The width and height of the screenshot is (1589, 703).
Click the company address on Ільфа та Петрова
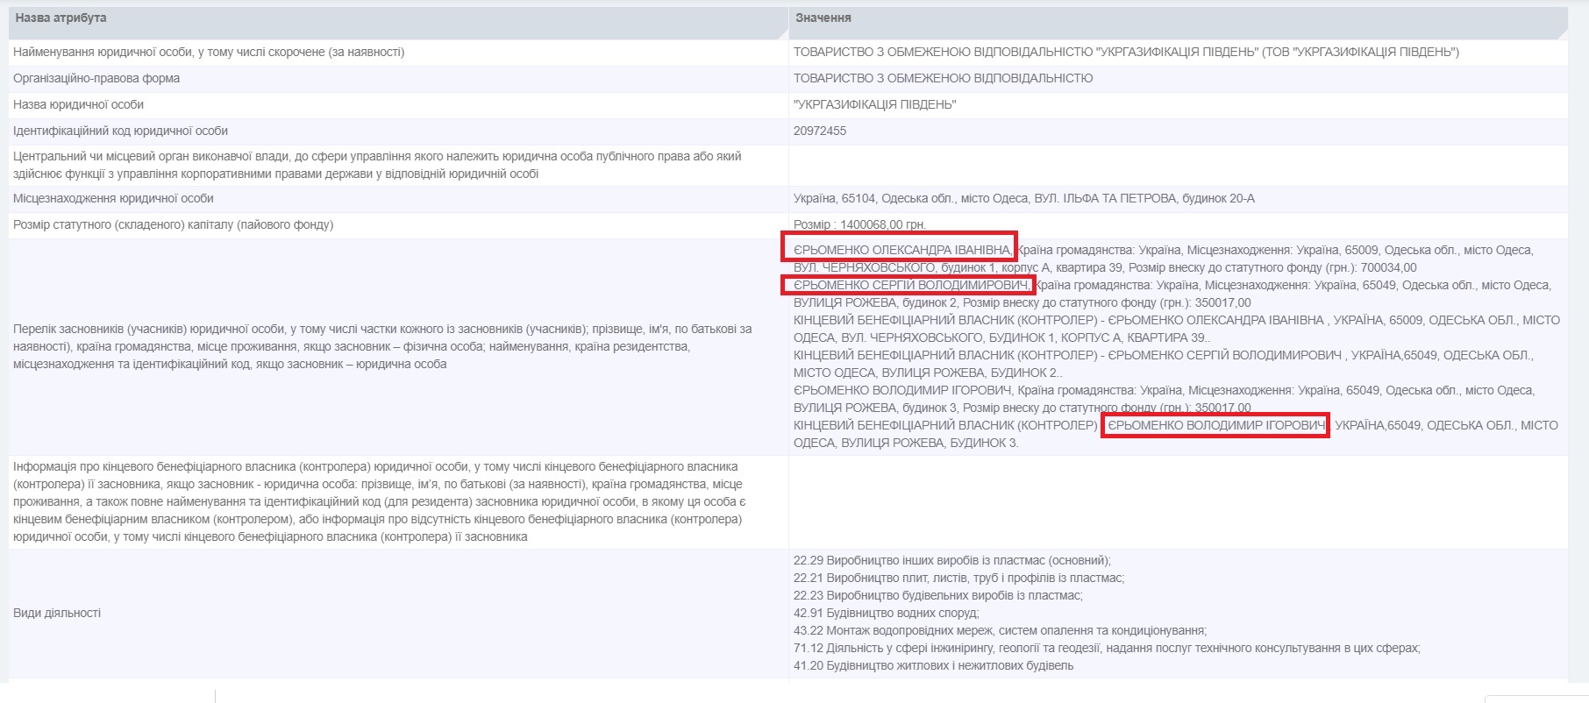1023,198
